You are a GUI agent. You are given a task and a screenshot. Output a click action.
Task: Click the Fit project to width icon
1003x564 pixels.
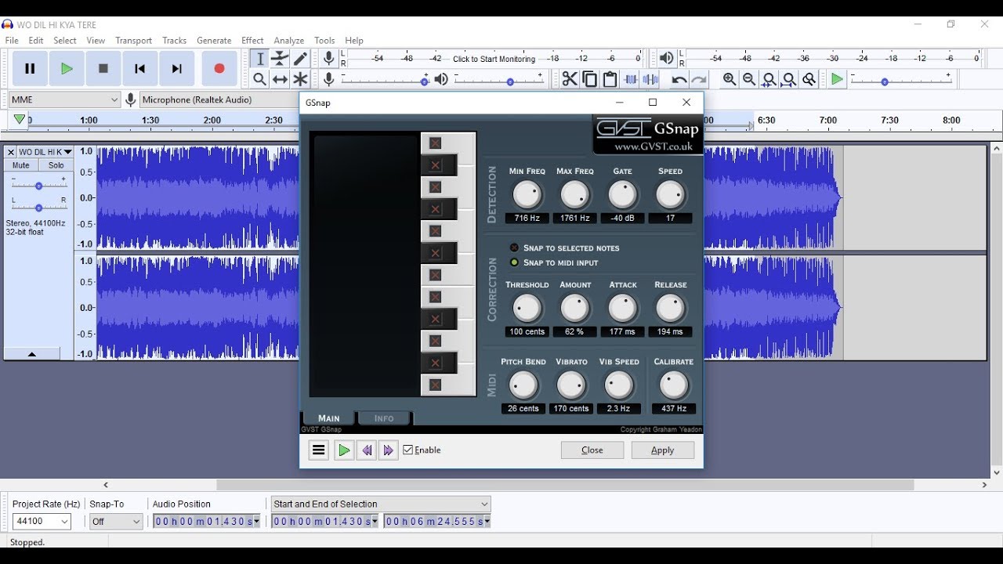coord(789,79)
